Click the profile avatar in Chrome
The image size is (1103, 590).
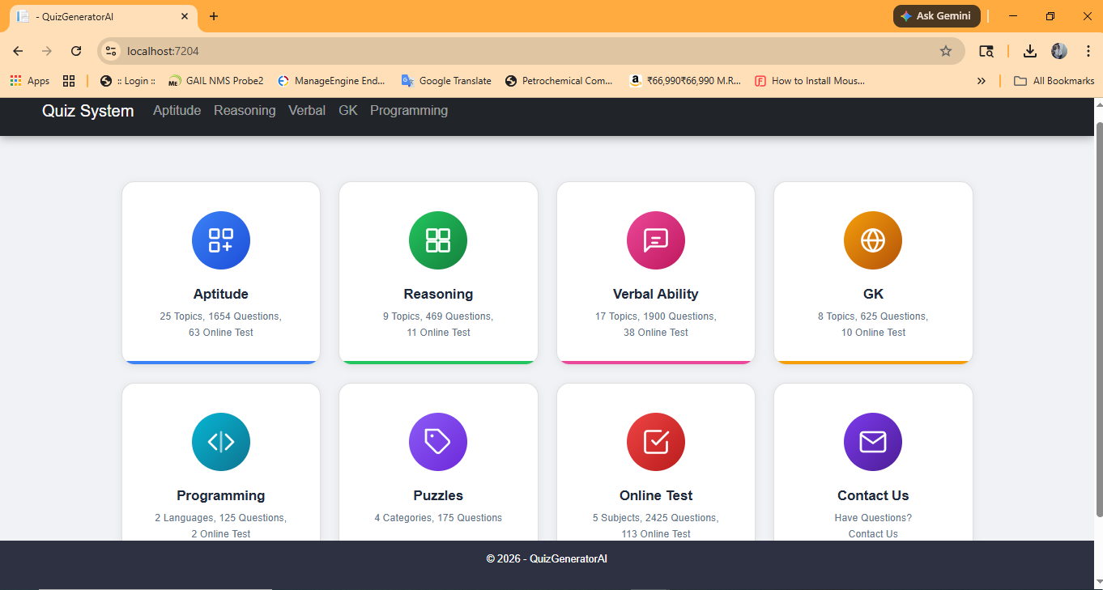click(1059, 51)
